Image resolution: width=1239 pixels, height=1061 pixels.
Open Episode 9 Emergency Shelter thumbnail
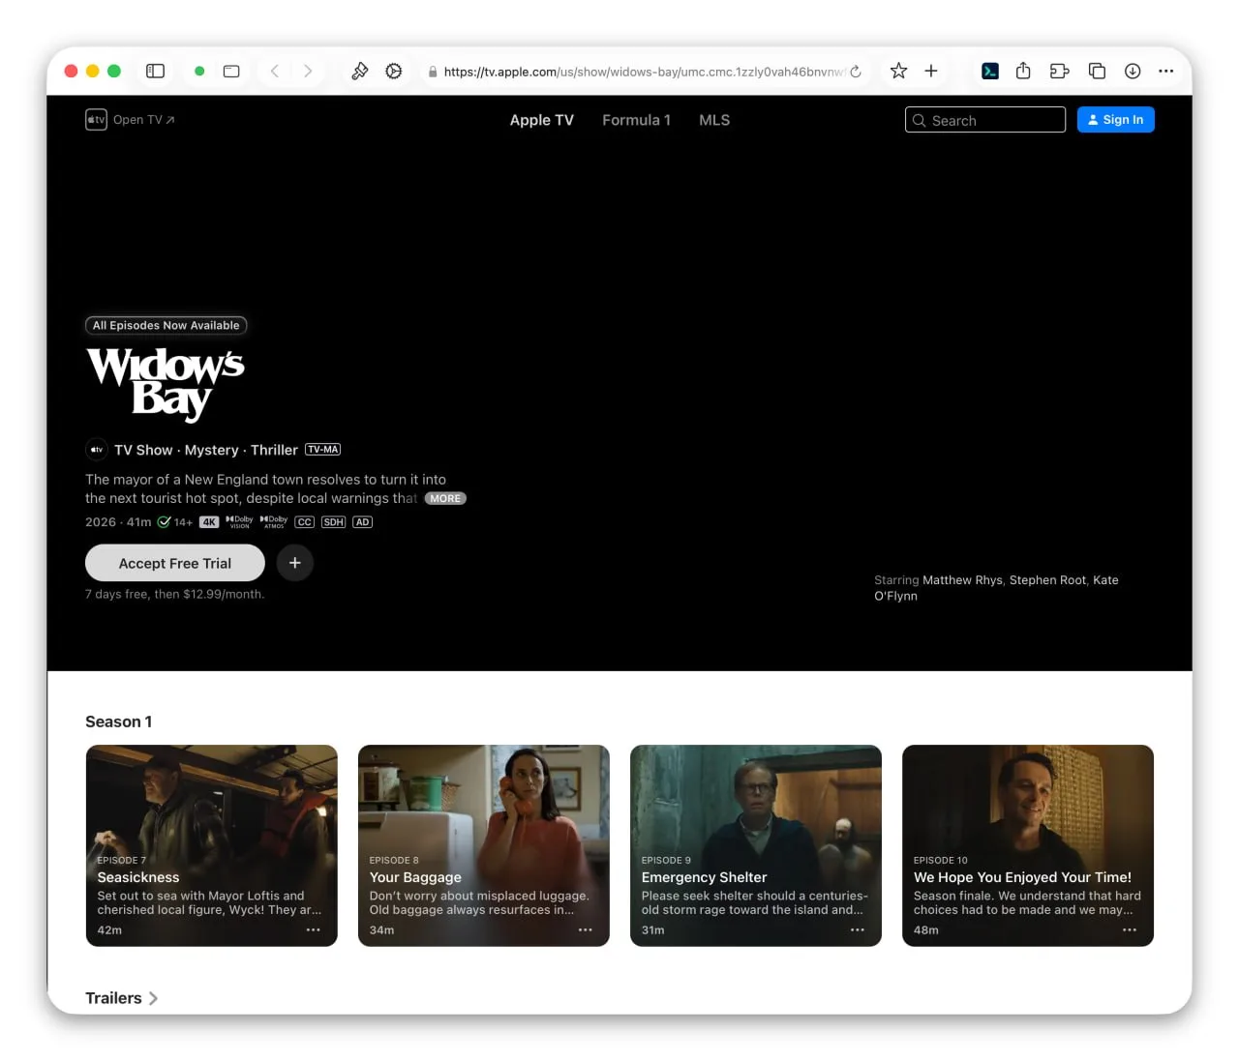click(756, 845)
